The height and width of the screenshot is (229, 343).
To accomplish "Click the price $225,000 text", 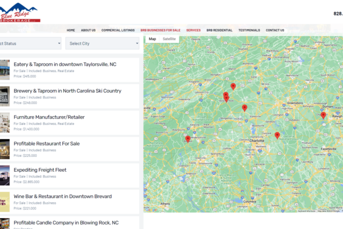I will pyautogui.click(x=25, y=156).
